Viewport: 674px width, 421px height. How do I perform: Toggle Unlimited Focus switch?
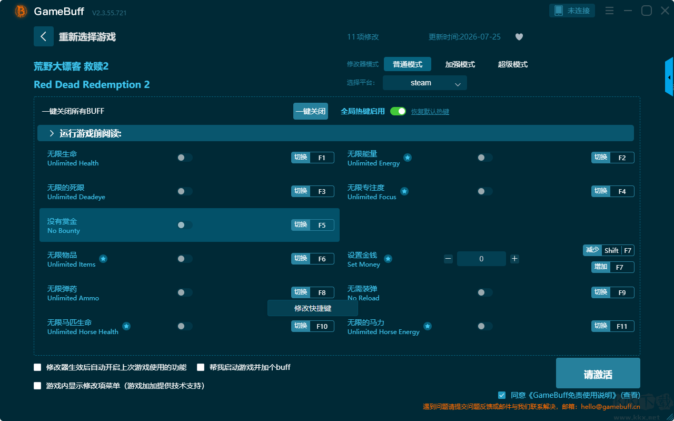(485, 191)
